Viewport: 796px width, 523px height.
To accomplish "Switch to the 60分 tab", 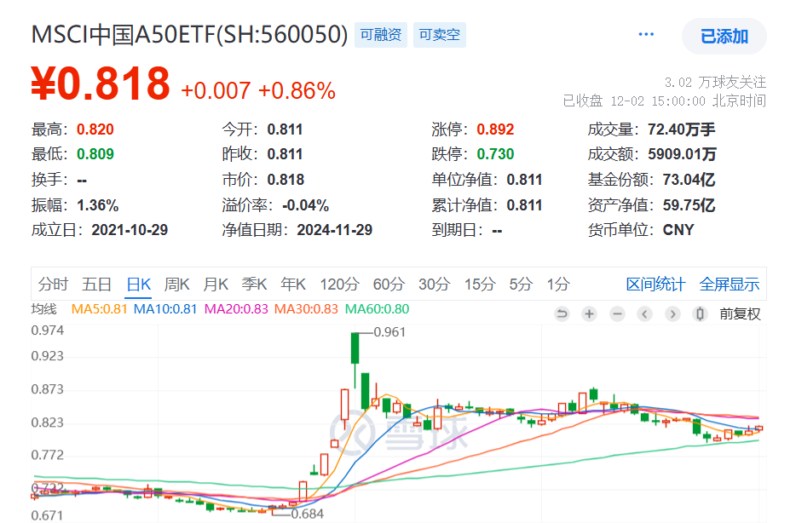I will (389, 284).
